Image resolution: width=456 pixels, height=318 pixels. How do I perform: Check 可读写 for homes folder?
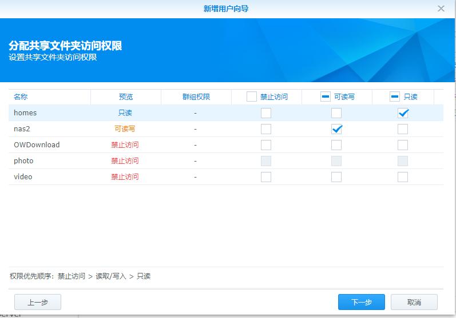(336, 113)
